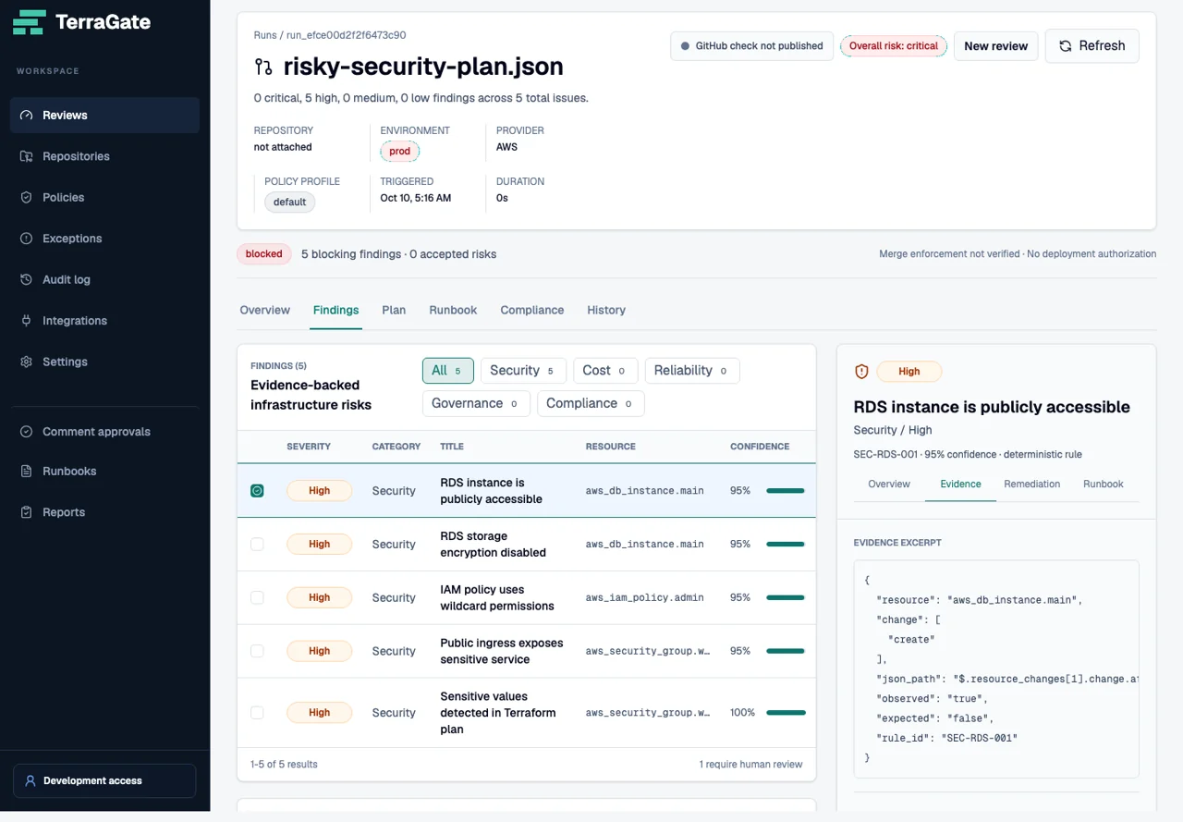Filter findings by Governance category
Image resolution: width=1183 pixels, height=822 pixels.
(476, 404)
